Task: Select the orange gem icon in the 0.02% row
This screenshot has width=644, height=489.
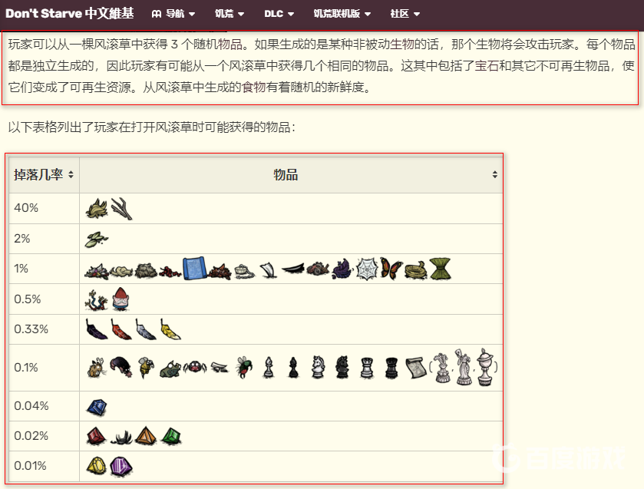Action: click(x=146, y=436)
